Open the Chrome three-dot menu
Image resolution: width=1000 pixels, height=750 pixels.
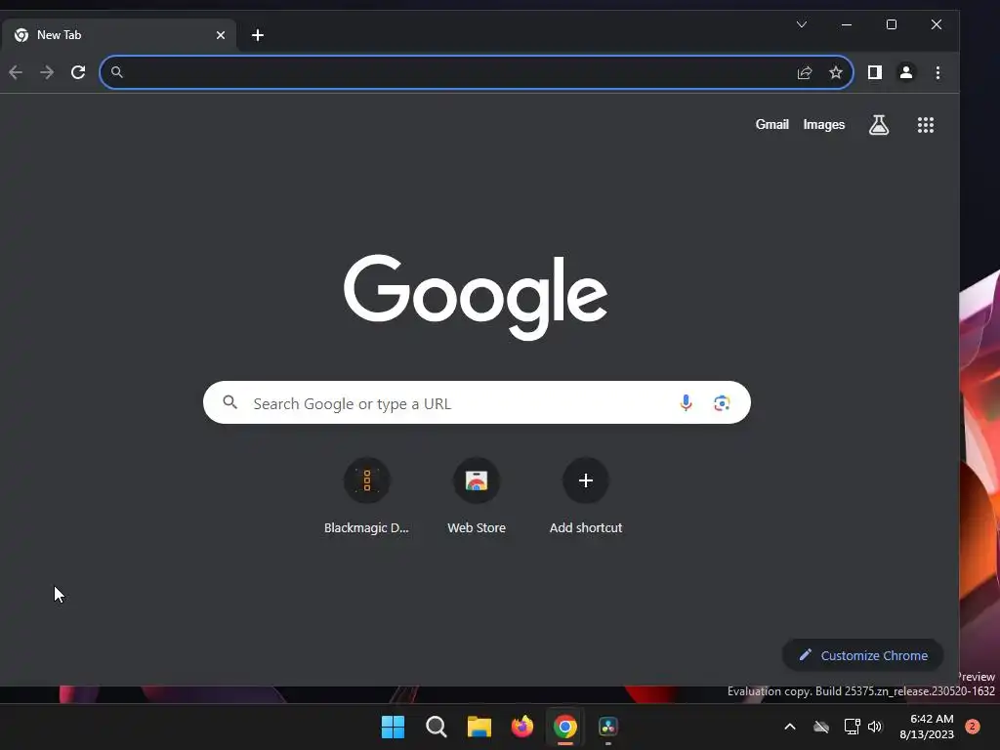(x=937, y=72)
